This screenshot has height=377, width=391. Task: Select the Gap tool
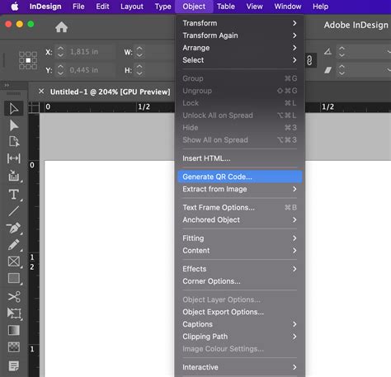14,158
